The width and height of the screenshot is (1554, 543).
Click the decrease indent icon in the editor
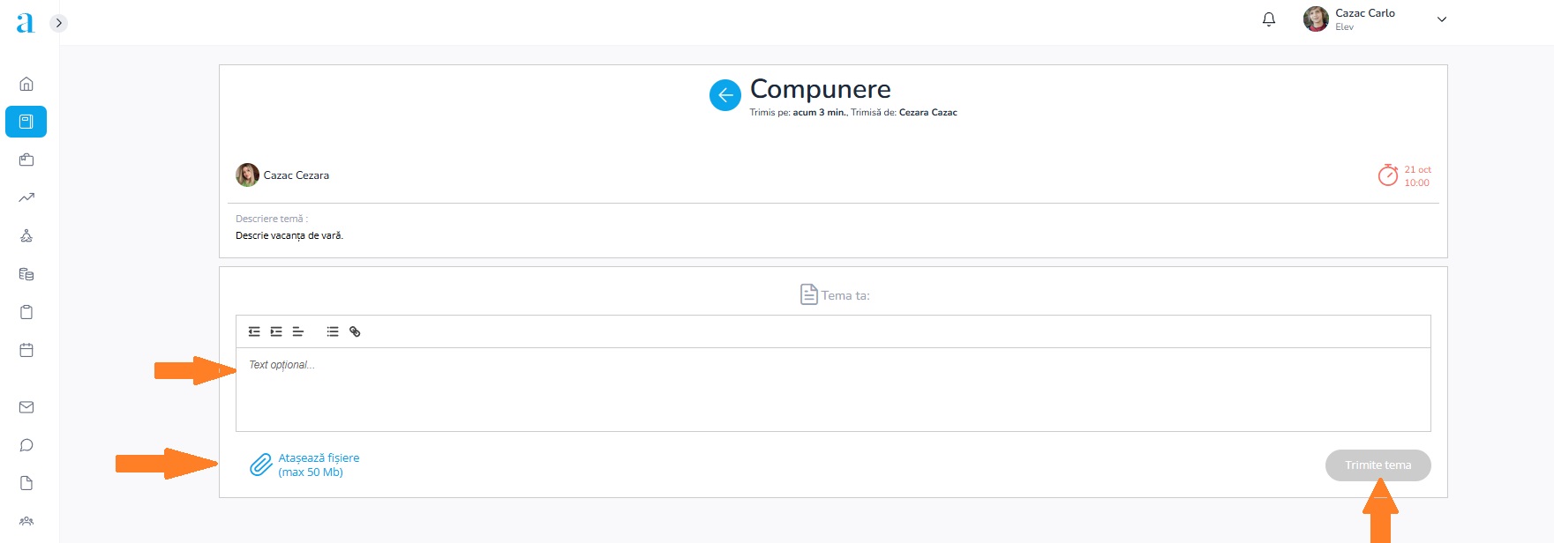tap(254, 331)
